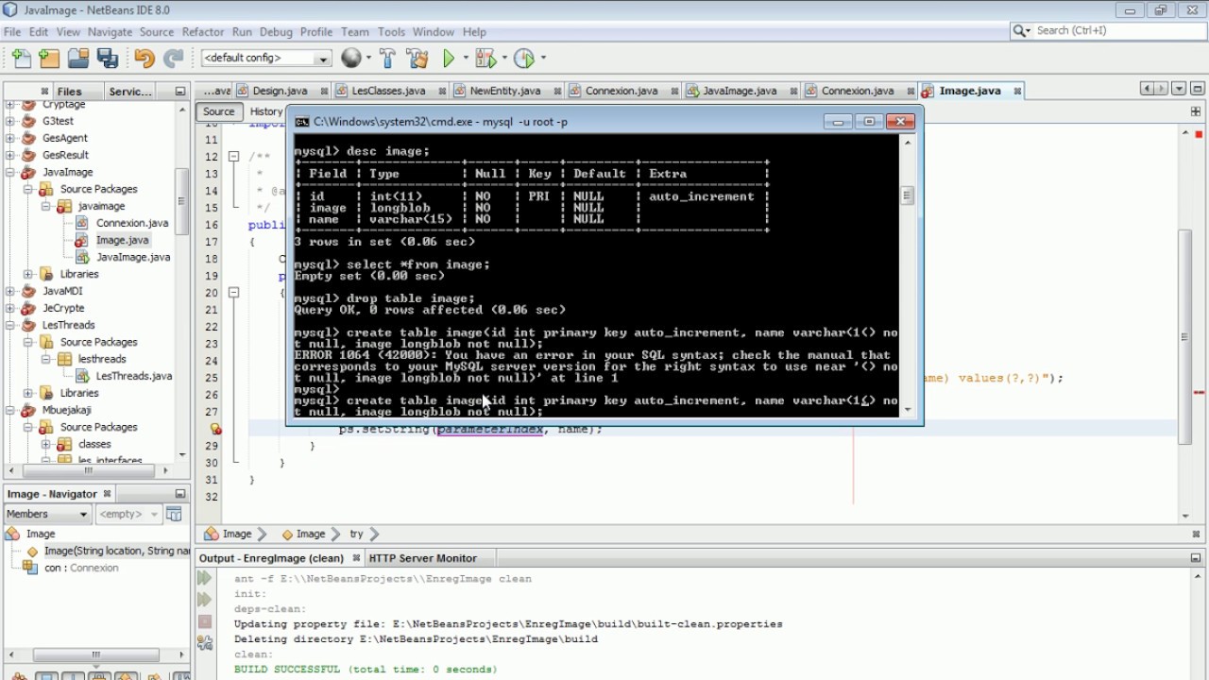Click the stop build icon in Output
This screenshot has height=680, width=1209.
pos(205,621)
